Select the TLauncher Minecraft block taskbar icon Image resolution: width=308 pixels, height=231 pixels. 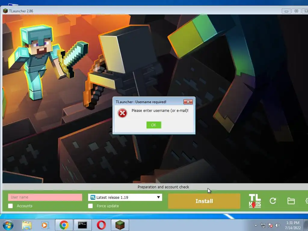120,225
